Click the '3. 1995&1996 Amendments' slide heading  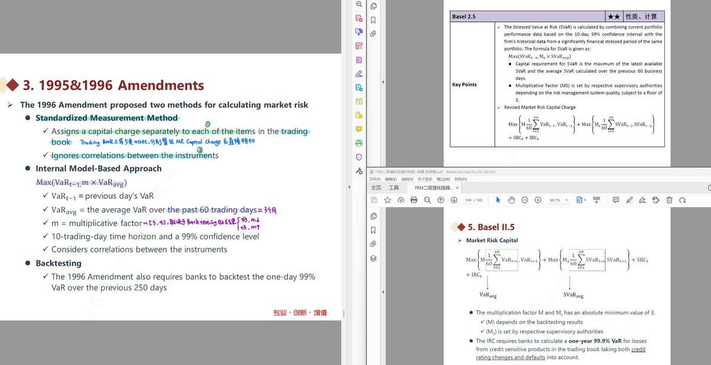point(113,86)
